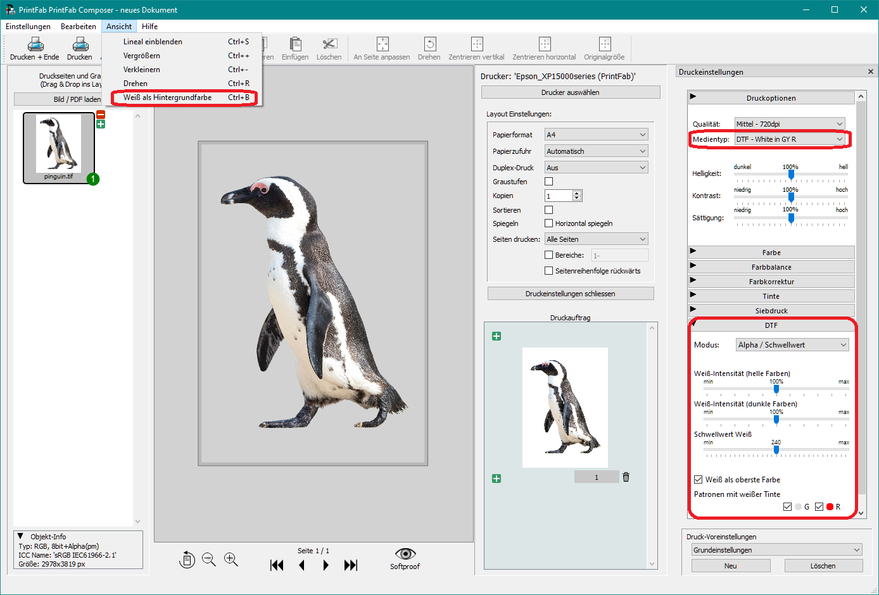Toggle Horizontal spiegeln

click(x=548, y=223)
